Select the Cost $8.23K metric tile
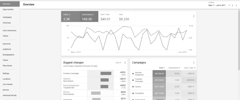This screenshot has width=240, height=100. coord(126,17)
